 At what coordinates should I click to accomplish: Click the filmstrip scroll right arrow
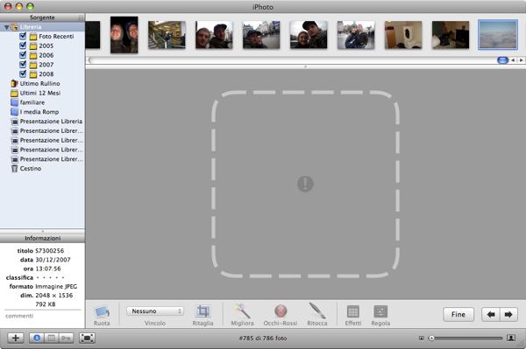click(x=521, y=60)
